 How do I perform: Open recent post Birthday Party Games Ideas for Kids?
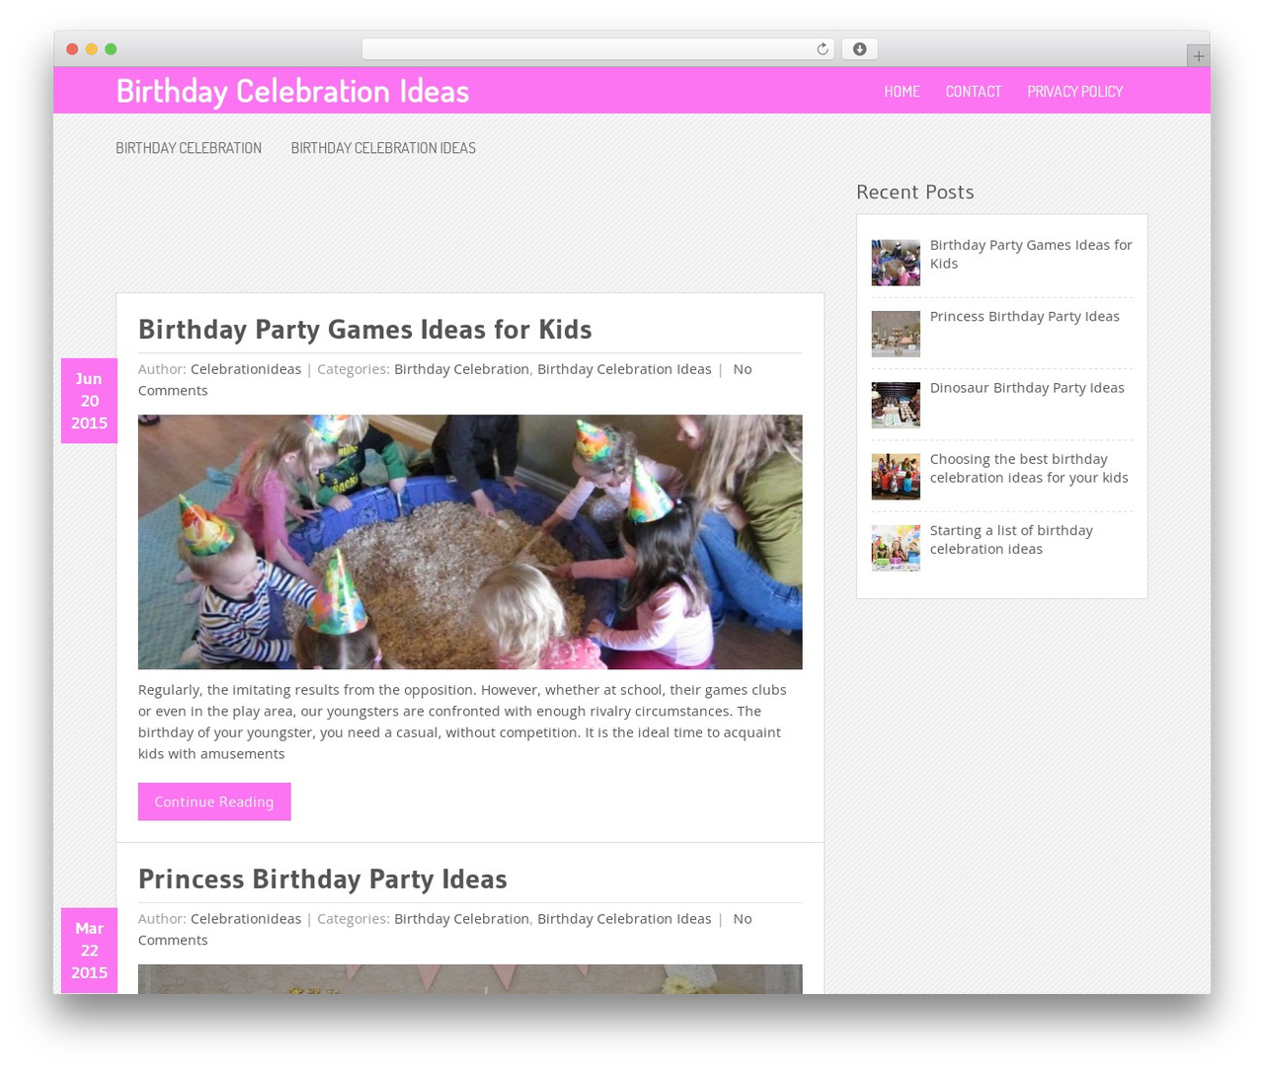(x=1031, y=254)
